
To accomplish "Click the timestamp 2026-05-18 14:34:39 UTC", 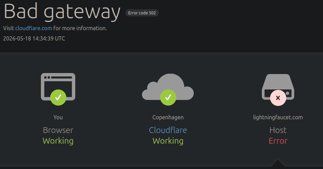I will tap(34, 38).
